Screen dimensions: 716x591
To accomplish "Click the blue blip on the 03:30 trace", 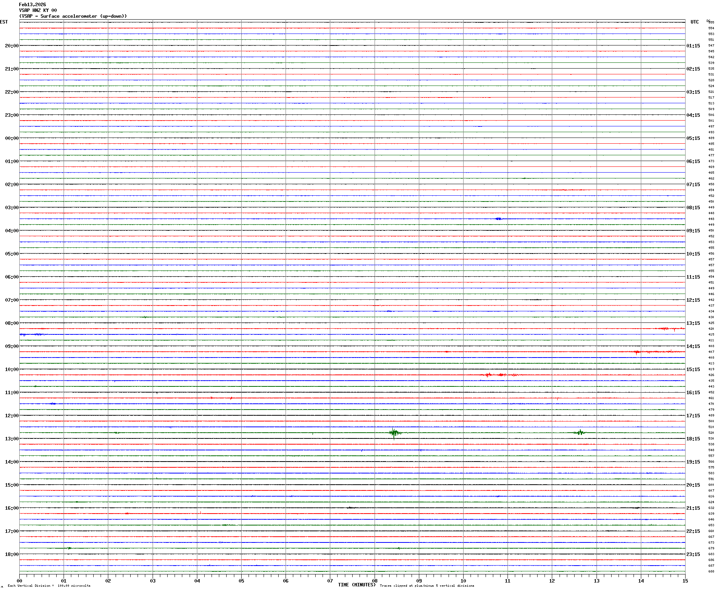I will click(x=499, y=219).
